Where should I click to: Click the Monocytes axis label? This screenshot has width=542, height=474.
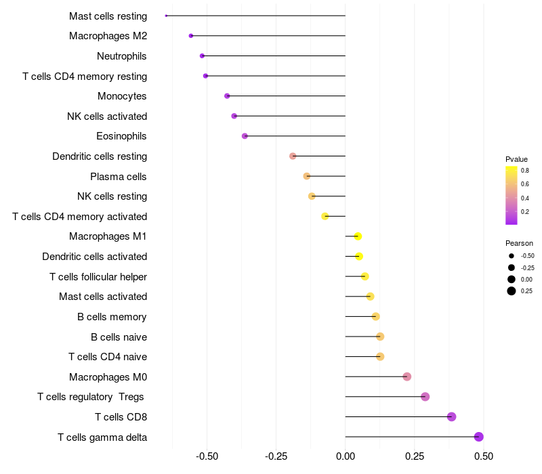[x=122, y=96]
